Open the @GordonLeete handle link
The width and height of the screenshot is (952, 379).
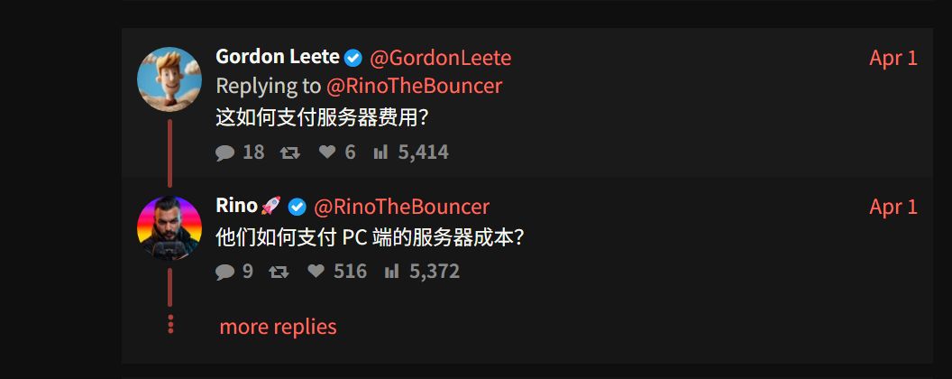[x=440, y=59]
